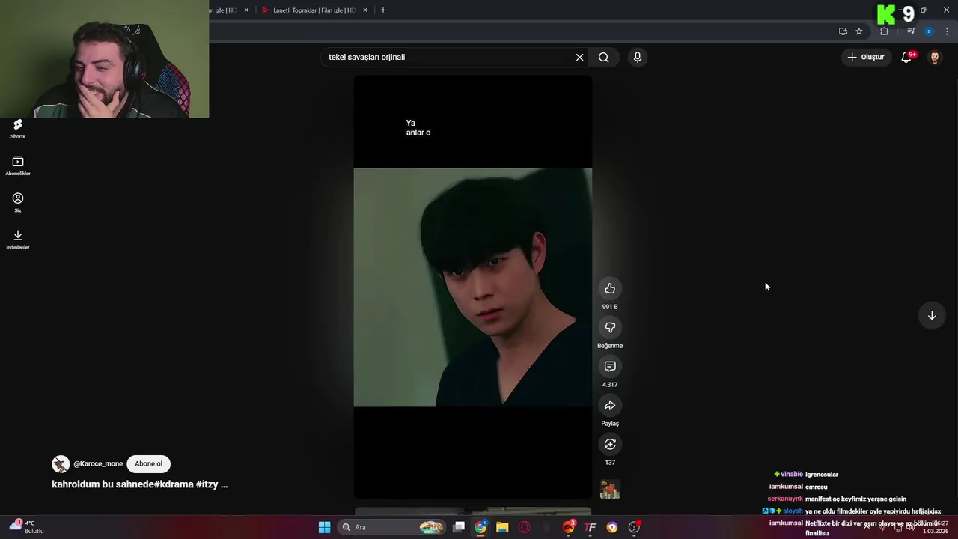This screenshot has height=539, width=958.
Task: Open the comments panel showing 4.317
Action: [610, 367]
